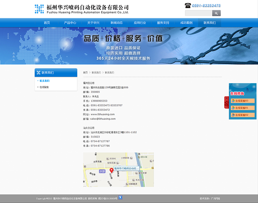The height and width of the screenshot is (203, 258).
Task: Click the black telephone icon
Action: [188, 6]
